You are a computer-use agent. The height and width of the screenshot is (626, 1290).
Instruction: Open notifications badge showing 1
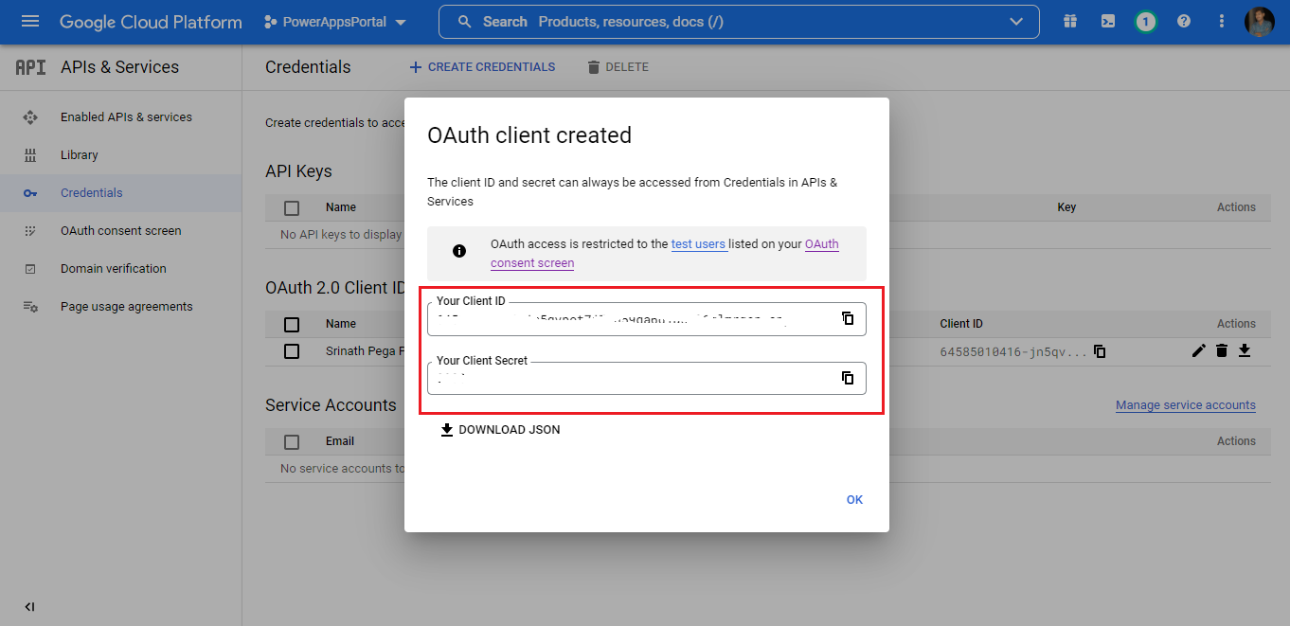pos(1145,22)
